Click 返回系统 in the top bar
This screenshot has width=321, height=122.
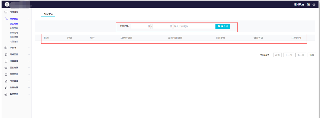(x=299, y=4)
